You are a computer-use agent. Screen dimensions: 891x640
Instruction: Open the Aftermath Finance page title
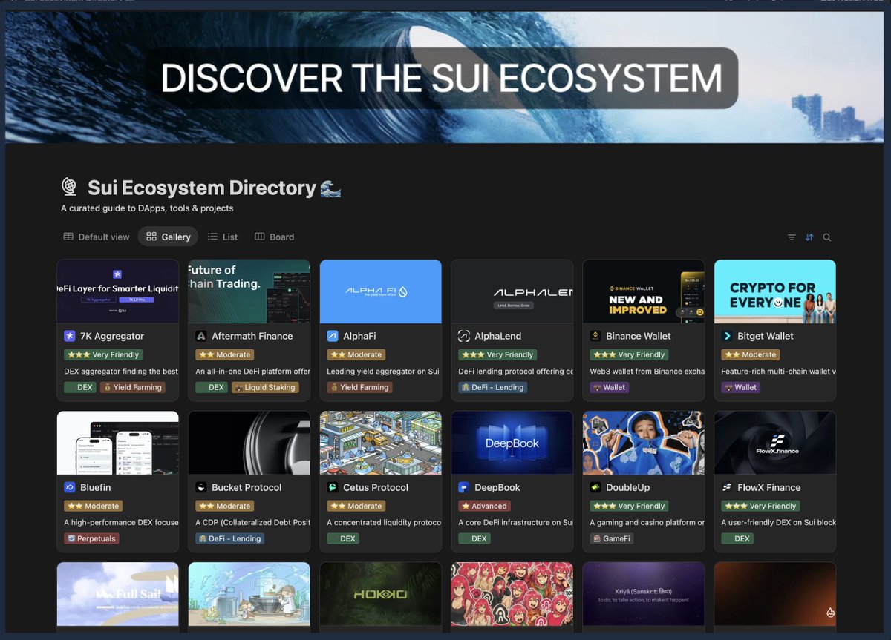point(252,336)
